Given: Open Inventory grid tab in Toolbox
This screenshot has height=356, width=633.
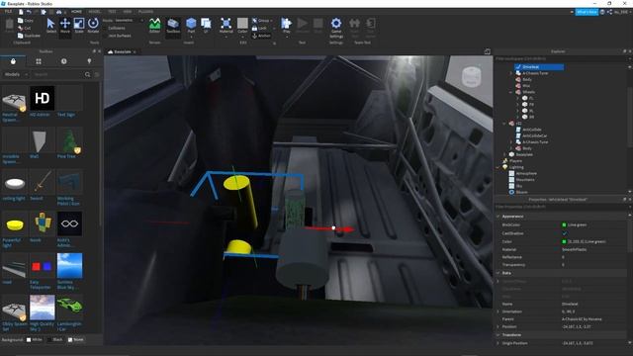Looking at the screenshot, I should click(x=39, y=61).
